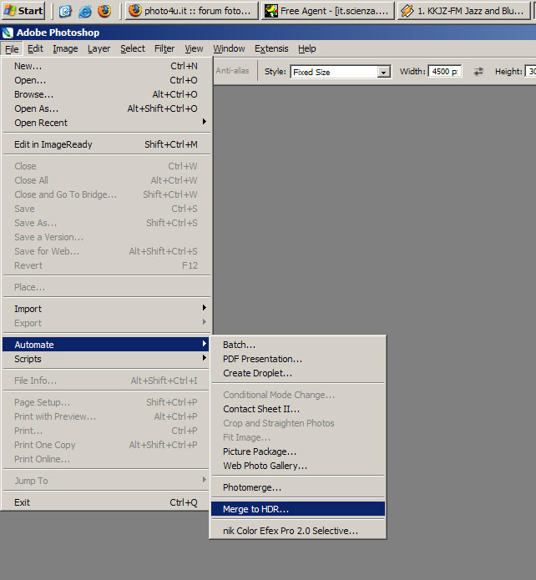Choose Batch… in the Automate submenu

[298, 345]
